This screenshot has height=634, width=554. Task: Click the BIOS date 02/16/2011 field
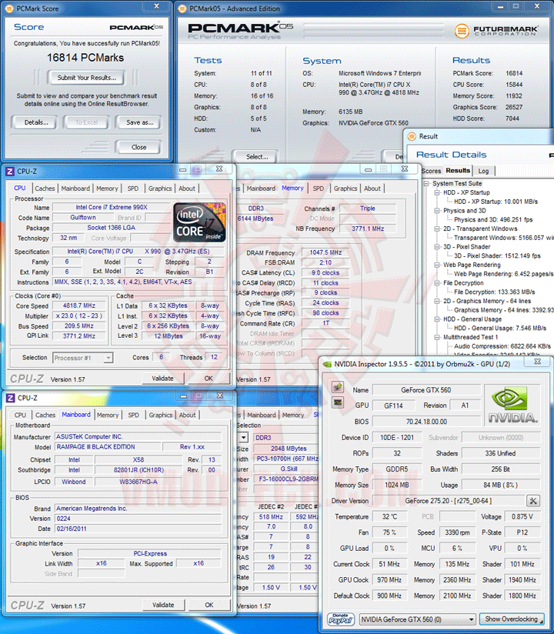pyautogui.click(x=138, y=529)
